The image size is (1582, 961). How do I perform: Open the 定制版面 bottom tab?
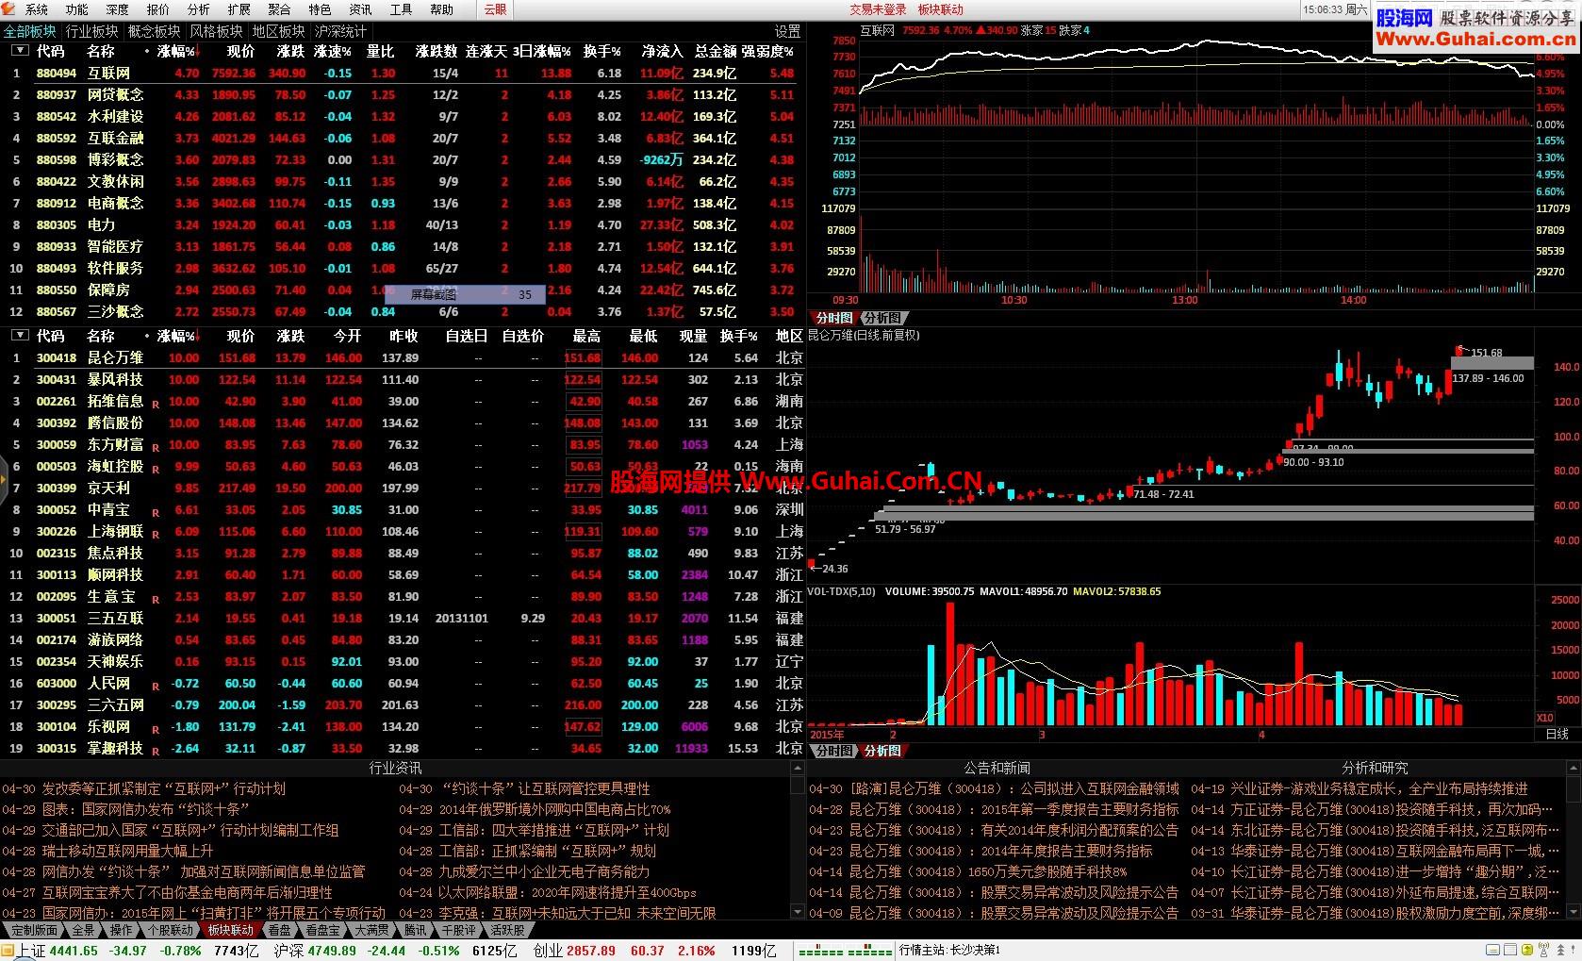[x=34, y=930]
